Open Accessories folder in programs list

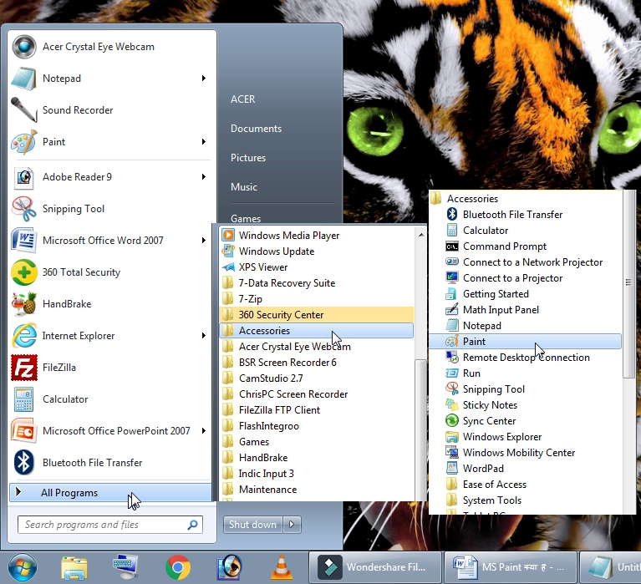317,331
